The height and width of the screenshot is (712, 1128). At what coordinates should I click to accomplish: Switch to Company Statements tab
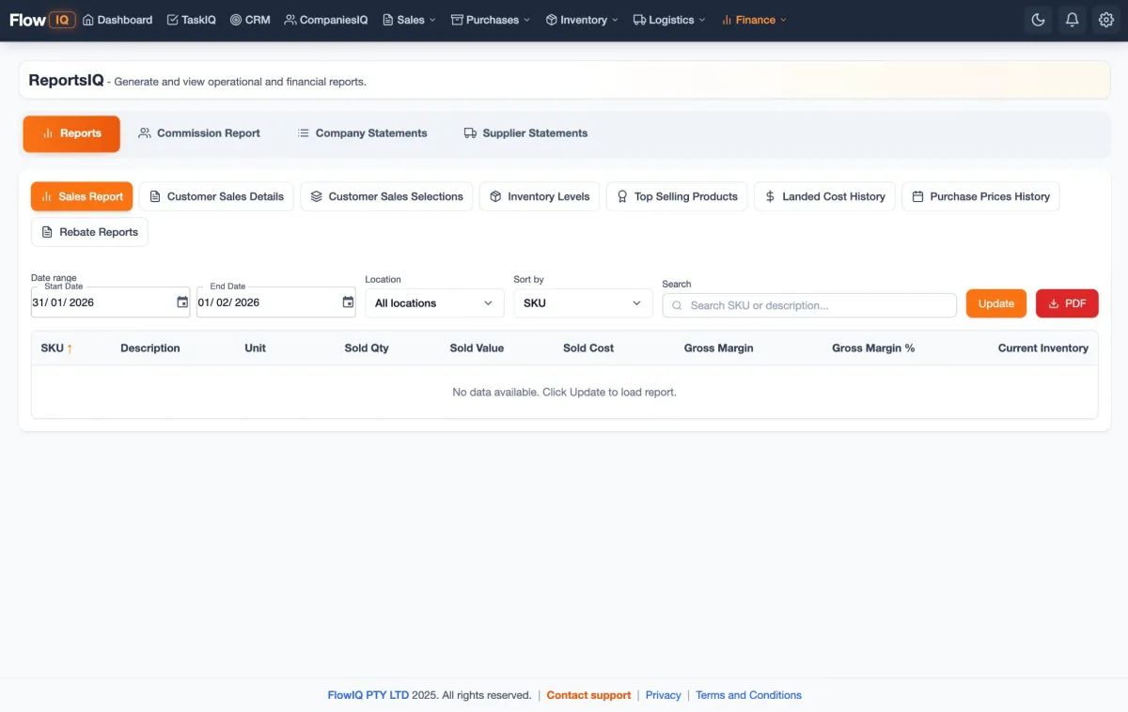362,133
